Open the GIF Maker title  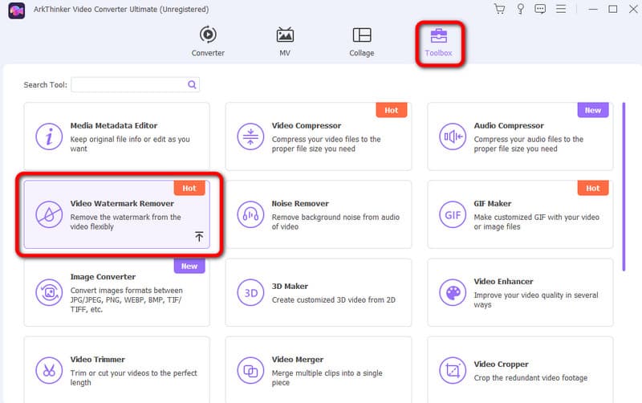coord(493,204)
